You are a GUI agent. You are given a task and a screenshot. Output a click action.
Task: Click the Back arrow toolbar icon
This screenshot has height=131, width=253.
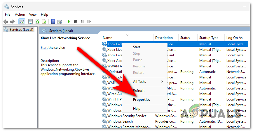coord(6,21)
